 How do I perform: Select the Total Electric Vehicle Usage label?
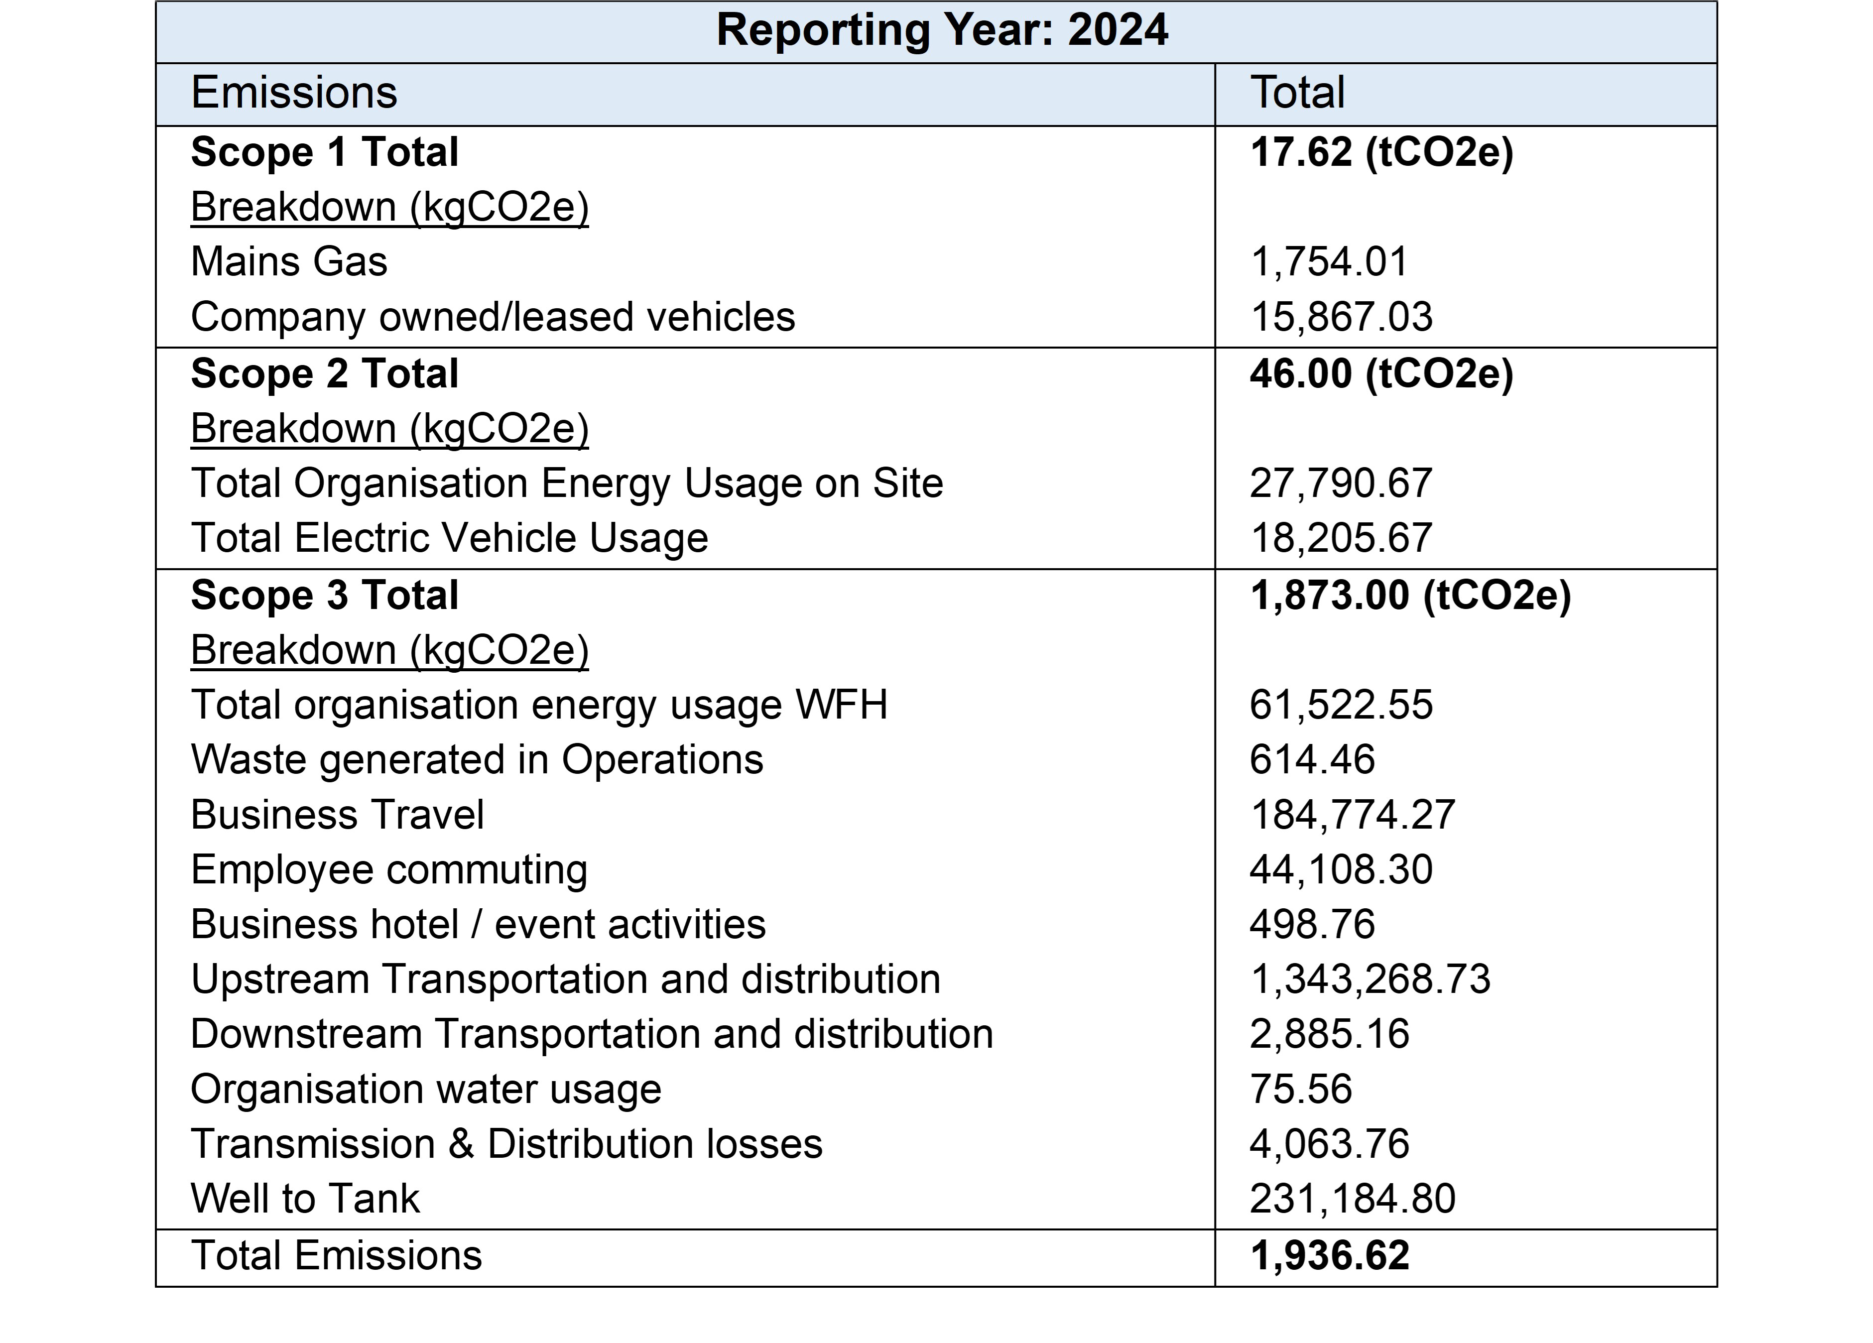(449, 538)
